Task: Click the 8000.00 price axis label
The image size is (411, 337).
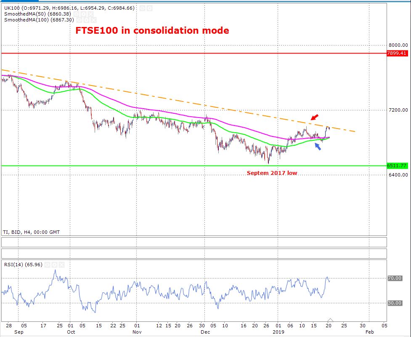Action: click(398, 45)
